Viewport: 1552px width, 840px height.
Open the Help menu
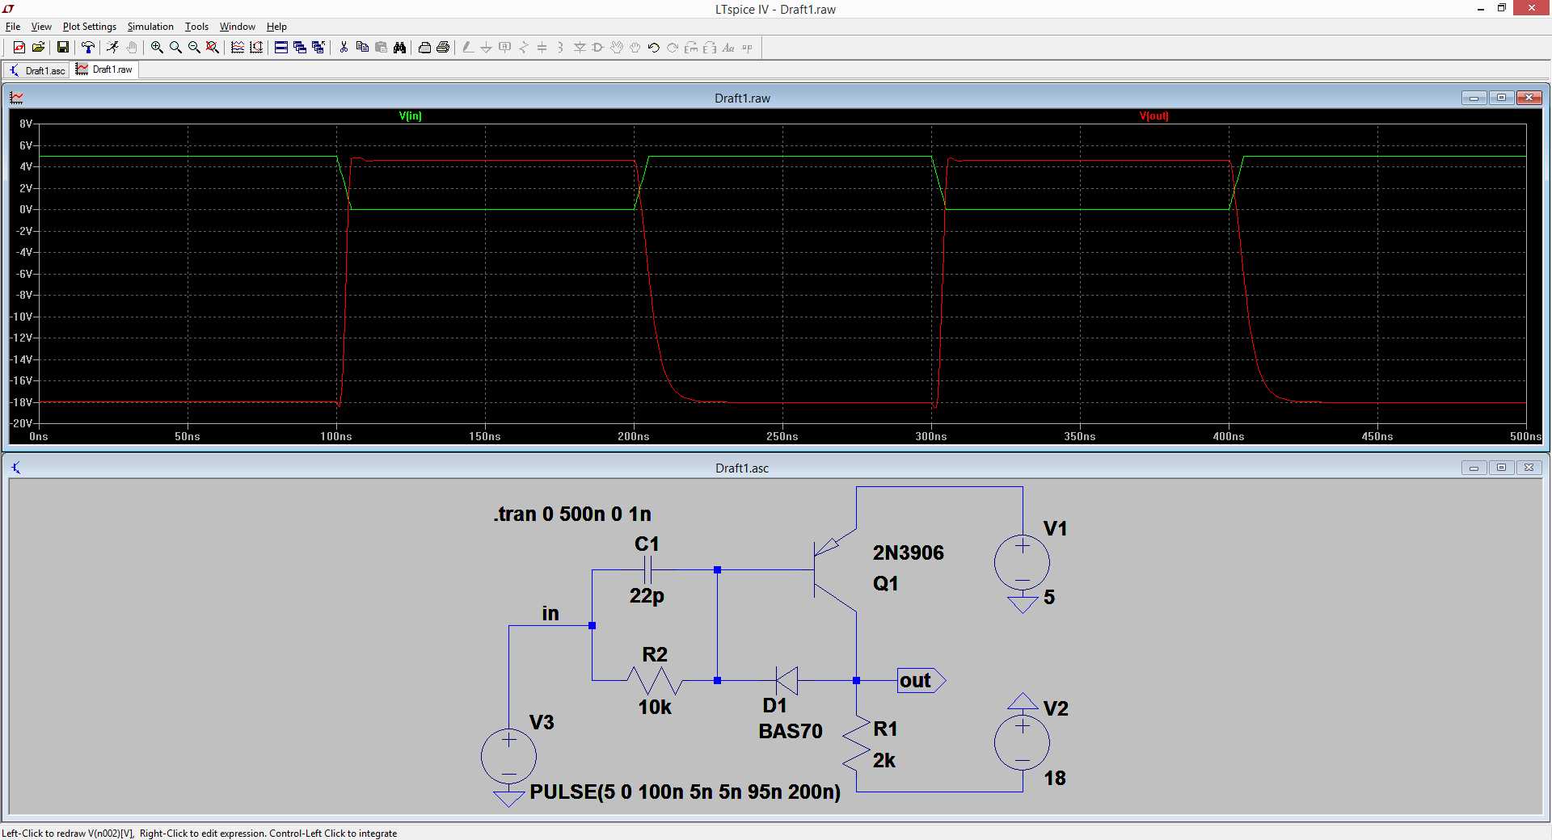click(x=276, y=27)
